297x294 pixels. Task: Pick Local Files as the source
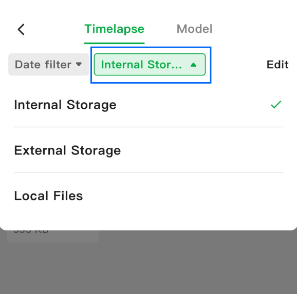pos(148,195)
